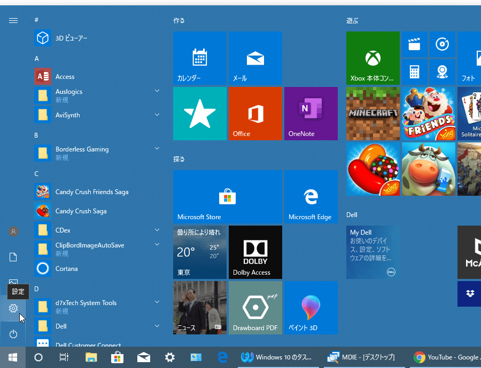Open the Power options icon

[13, 334]
